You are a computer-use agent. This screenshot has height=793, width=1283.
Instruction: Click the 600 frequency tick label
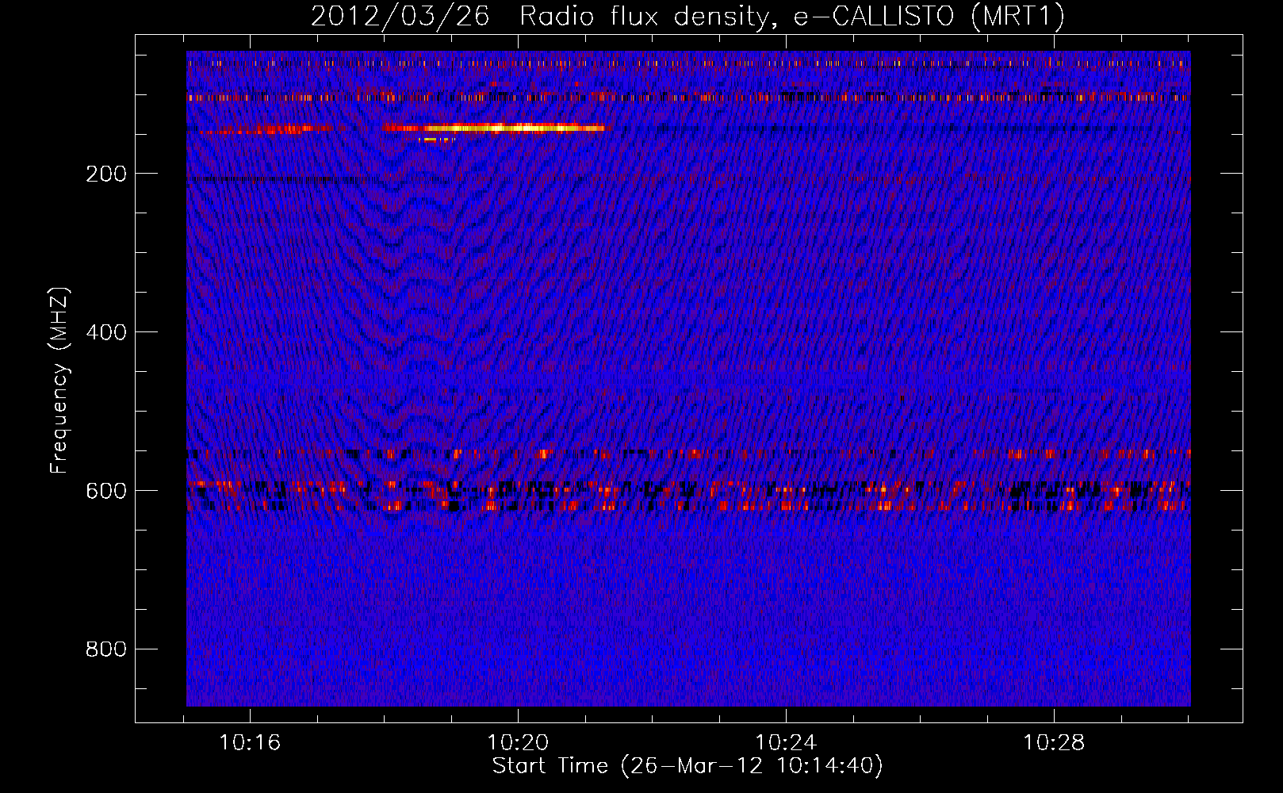click(106, 491)
